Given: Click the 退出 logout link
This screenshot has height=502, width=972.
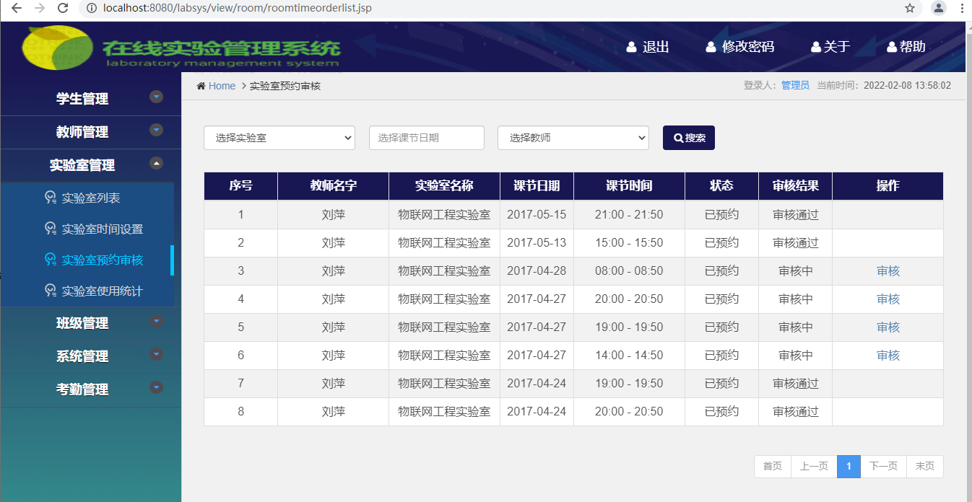Looking at the screenshot, I should click(x=656, y=47).
